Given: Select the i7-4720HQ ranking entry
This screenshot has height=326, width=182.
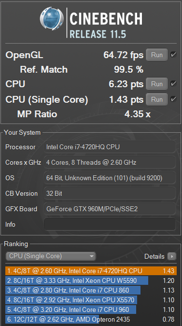Looking at the screenshot, I should pos(91,271).
